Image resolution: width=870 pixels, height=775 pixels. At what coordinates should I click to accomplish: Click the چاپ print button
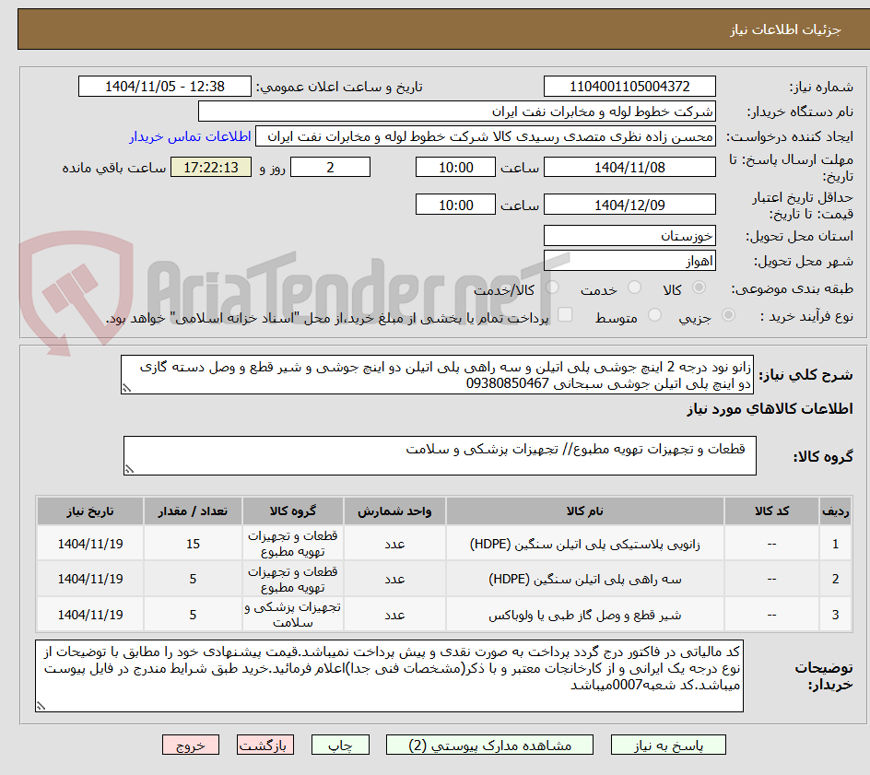pos(340,745)
